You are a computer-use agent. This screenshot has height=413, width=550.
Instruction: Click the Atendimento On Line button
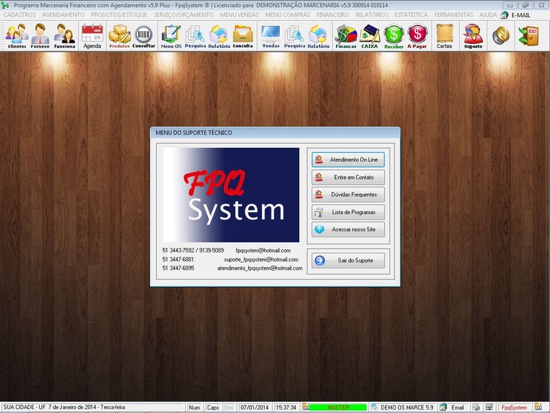click(346, 159)
